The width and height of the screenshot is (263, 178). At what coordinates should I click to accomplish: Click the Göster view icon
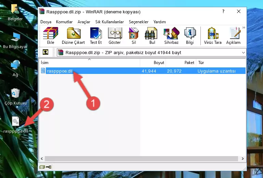pyautogui.click(x=115, y=36)
